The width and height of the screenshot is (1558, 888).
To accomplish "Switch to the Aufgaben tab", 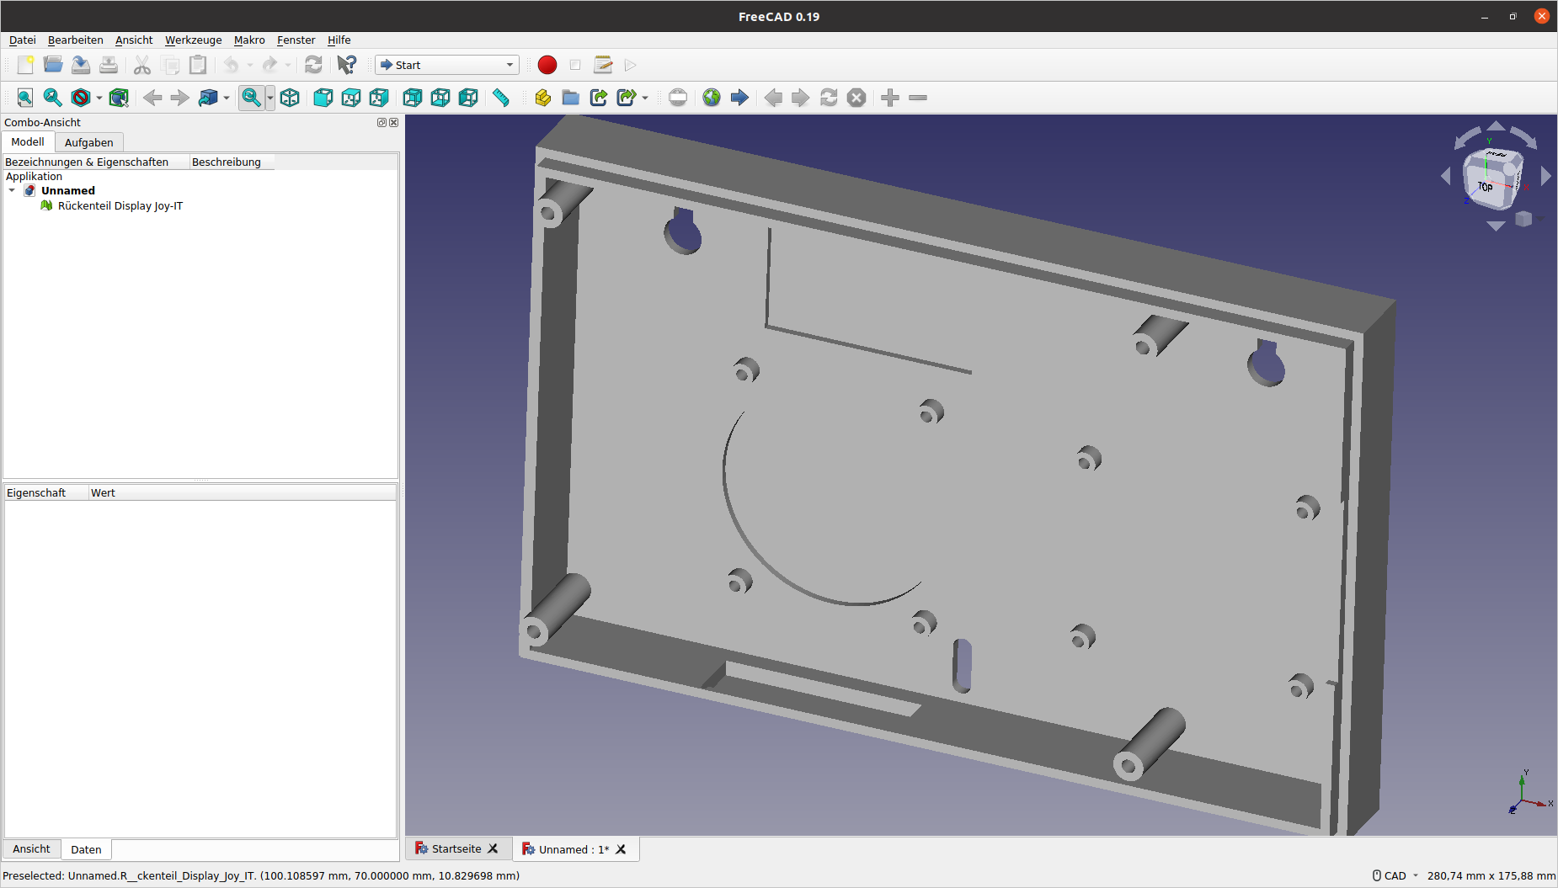I will (x=88, y=142).
